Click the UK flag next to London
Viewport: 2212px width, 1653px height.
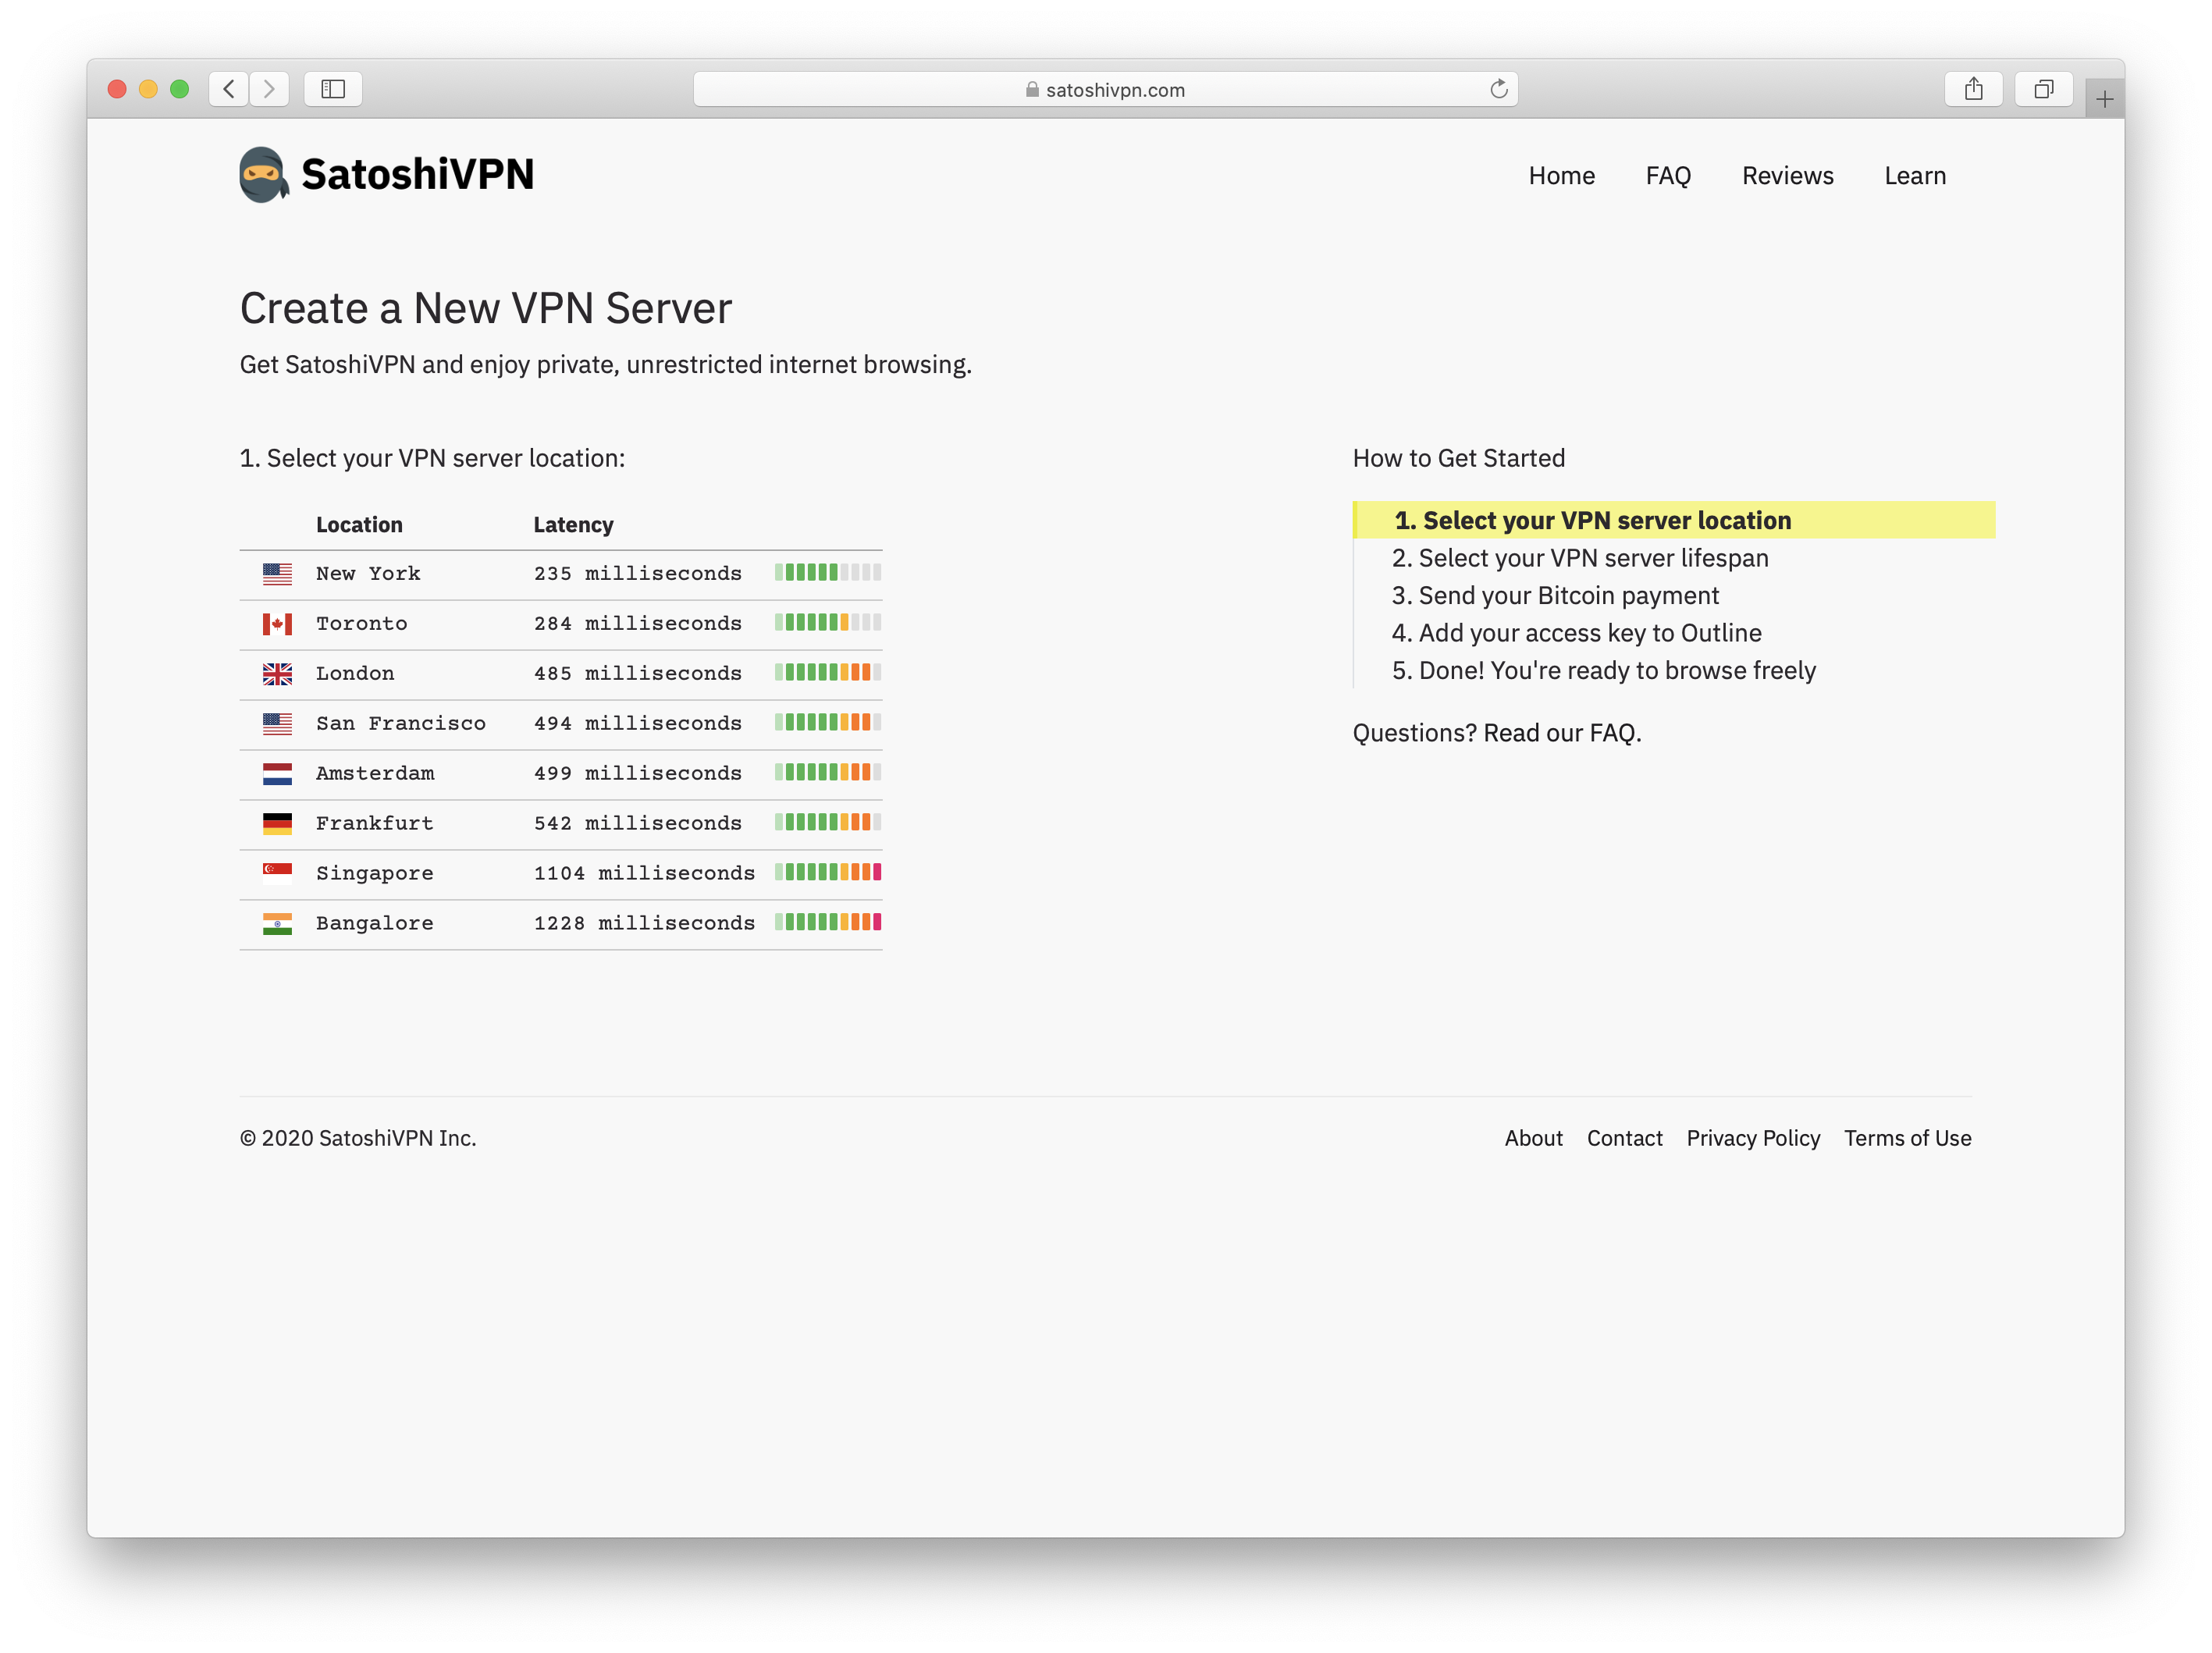coord(277,674)
